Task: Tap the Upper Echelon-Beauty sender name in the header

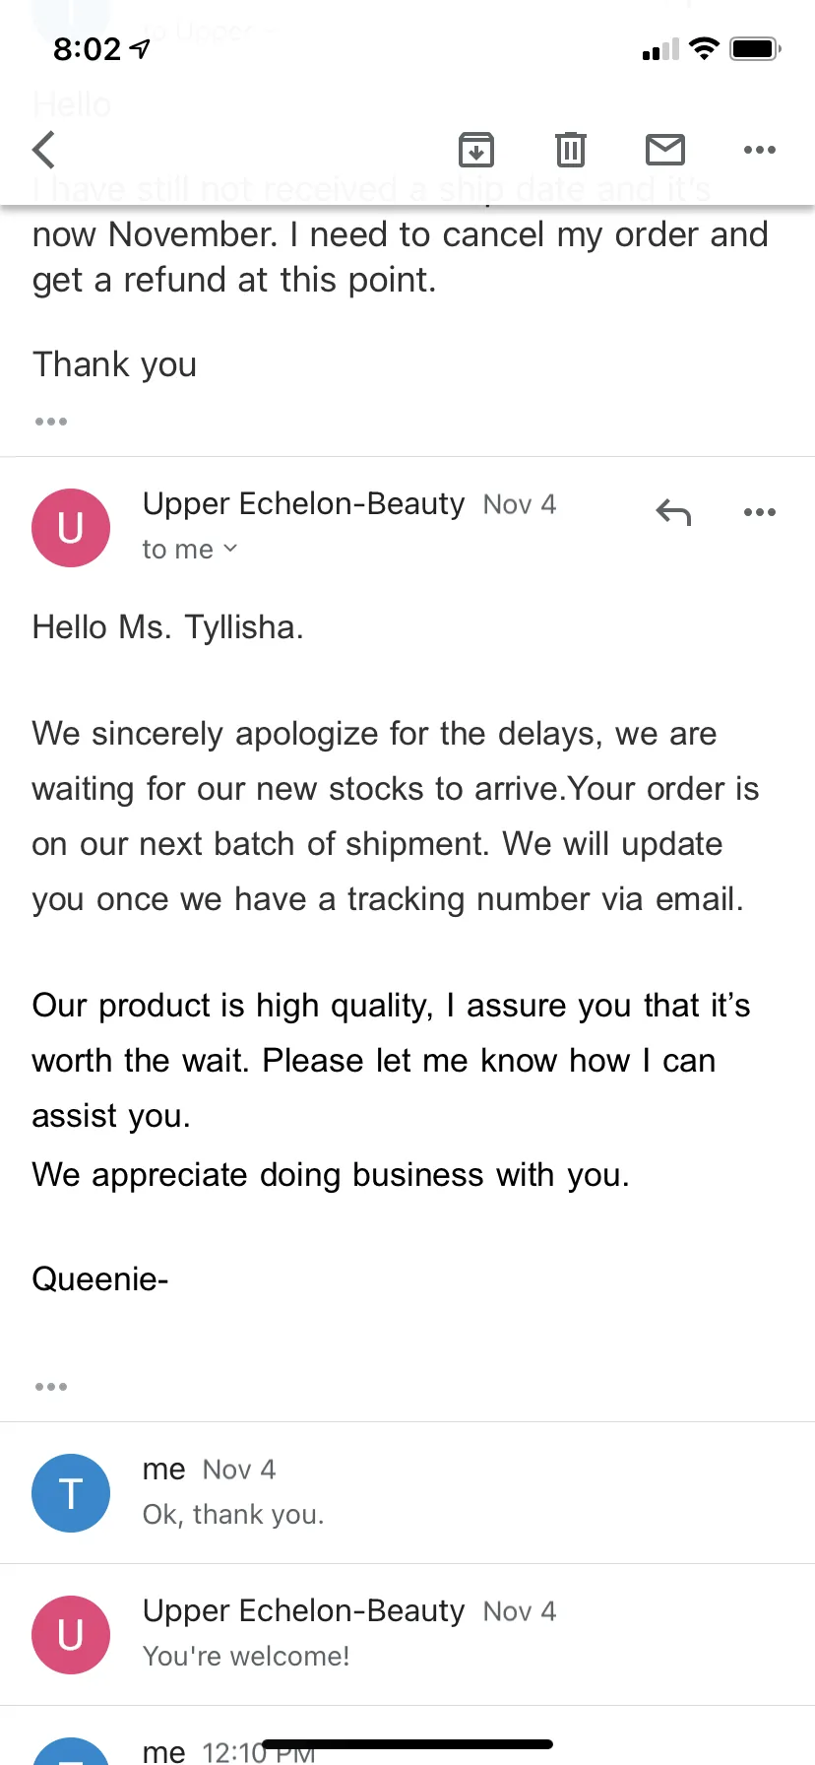Action: (x=303, y=503)
